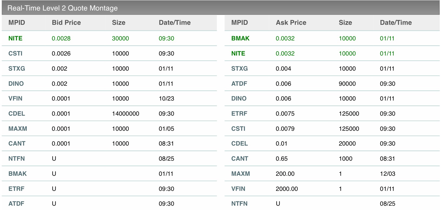Screen dimensions: 445x210
Task: Click the ATDF ask size 90000
Action: [347, 84]
